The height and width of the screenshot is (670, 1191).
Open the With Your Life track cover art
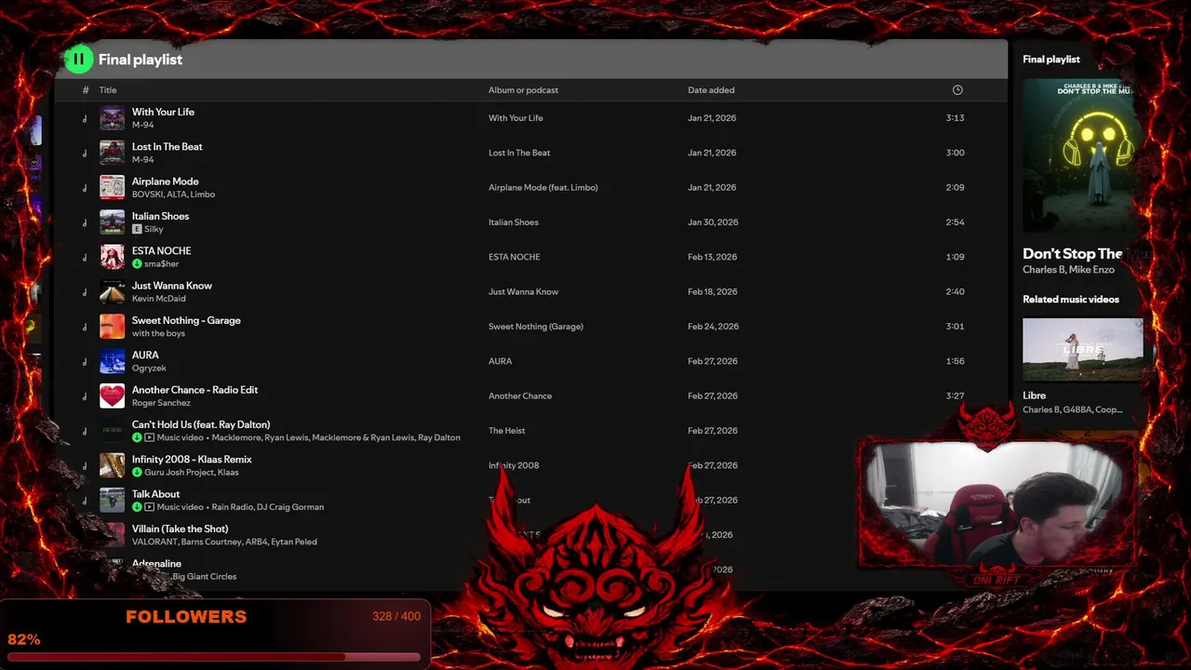(112, 118)
